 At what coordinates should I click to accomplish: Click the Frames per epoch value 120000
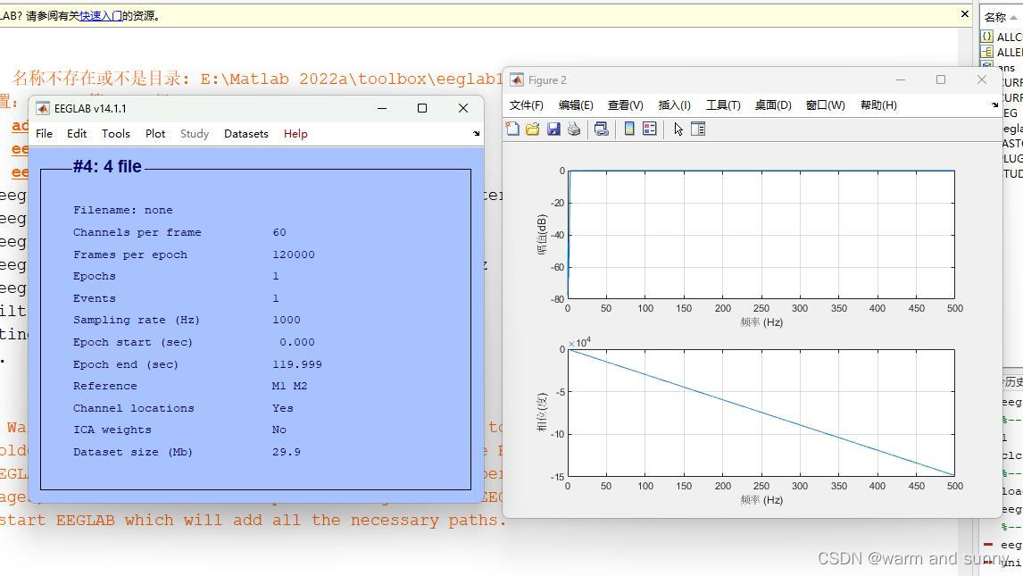pos(294,255)
